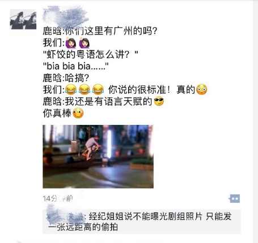Click the line 我还是有语言天赋的
258x243 pixels.
point(98,102)
